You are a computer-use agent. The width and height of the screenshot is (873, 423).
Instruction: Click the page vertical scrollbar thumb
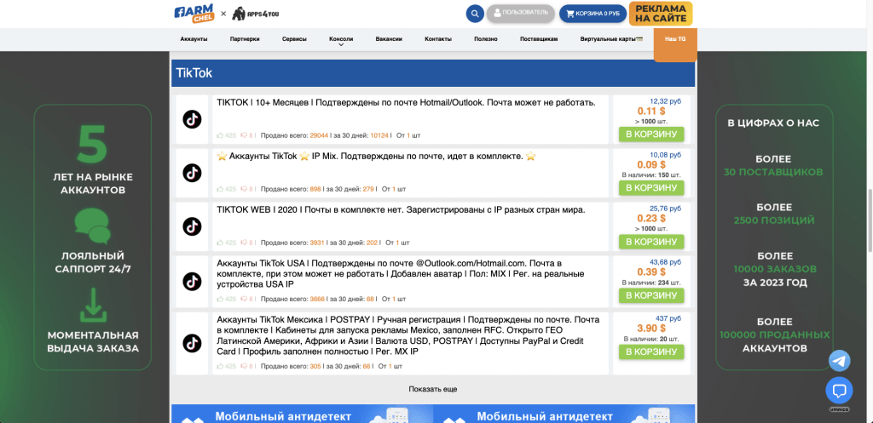[869, 220]
